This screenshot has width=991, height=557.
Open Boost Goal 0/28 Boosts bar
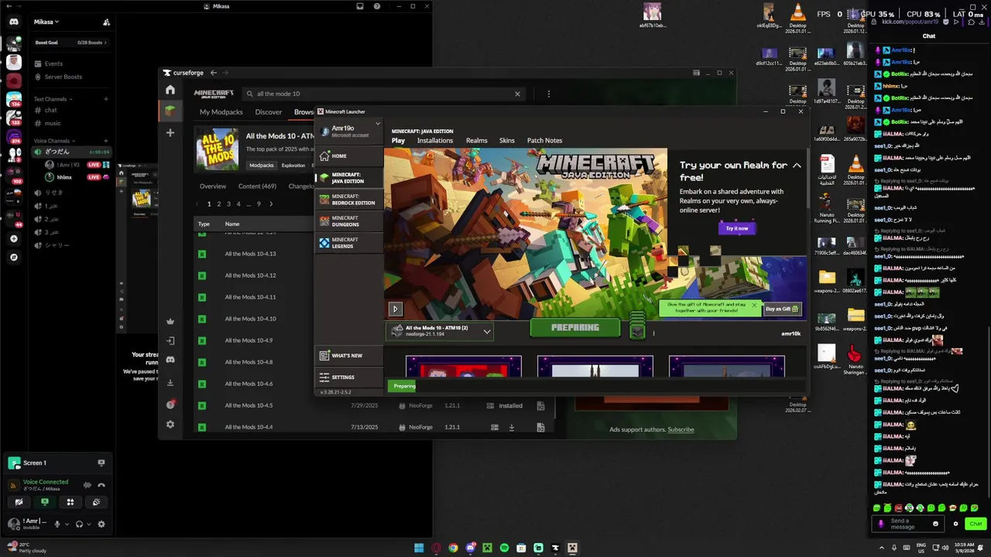point(71,43)
